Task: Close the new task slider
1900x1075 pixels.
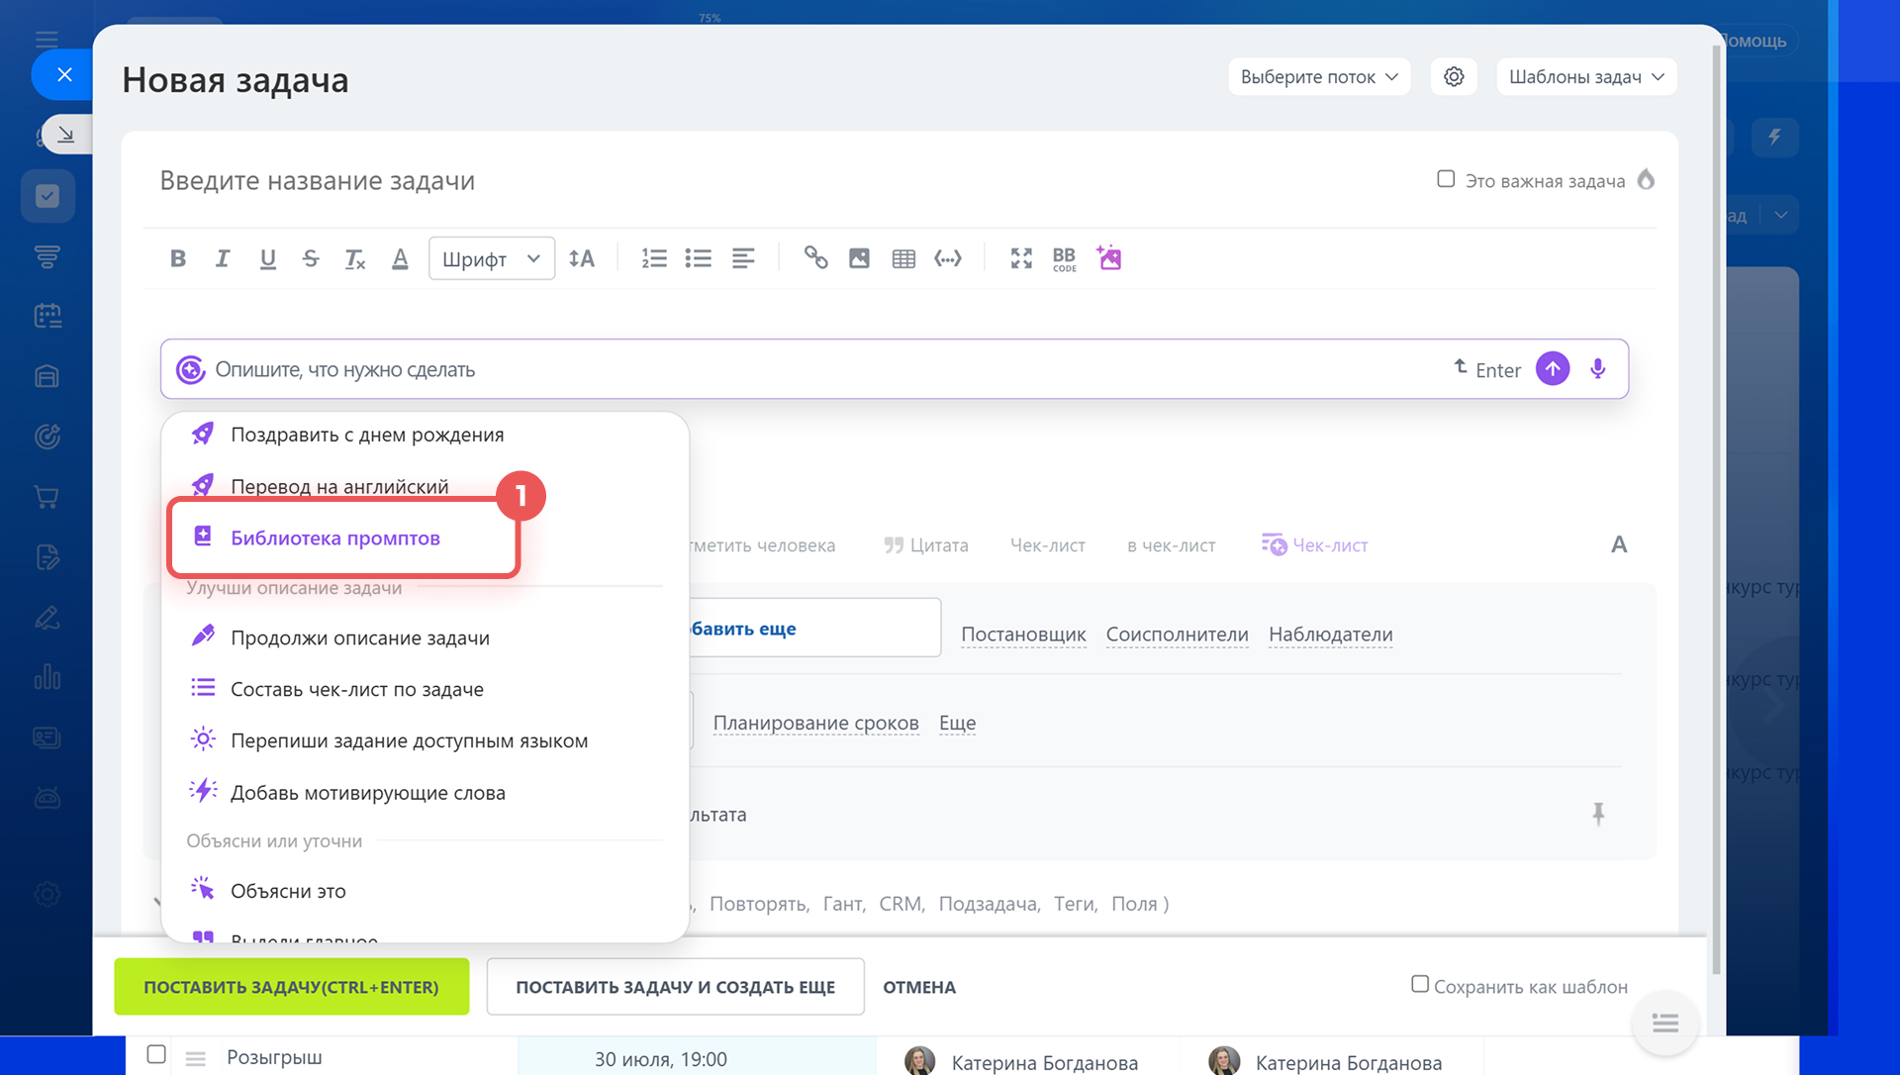Action: 64,74
